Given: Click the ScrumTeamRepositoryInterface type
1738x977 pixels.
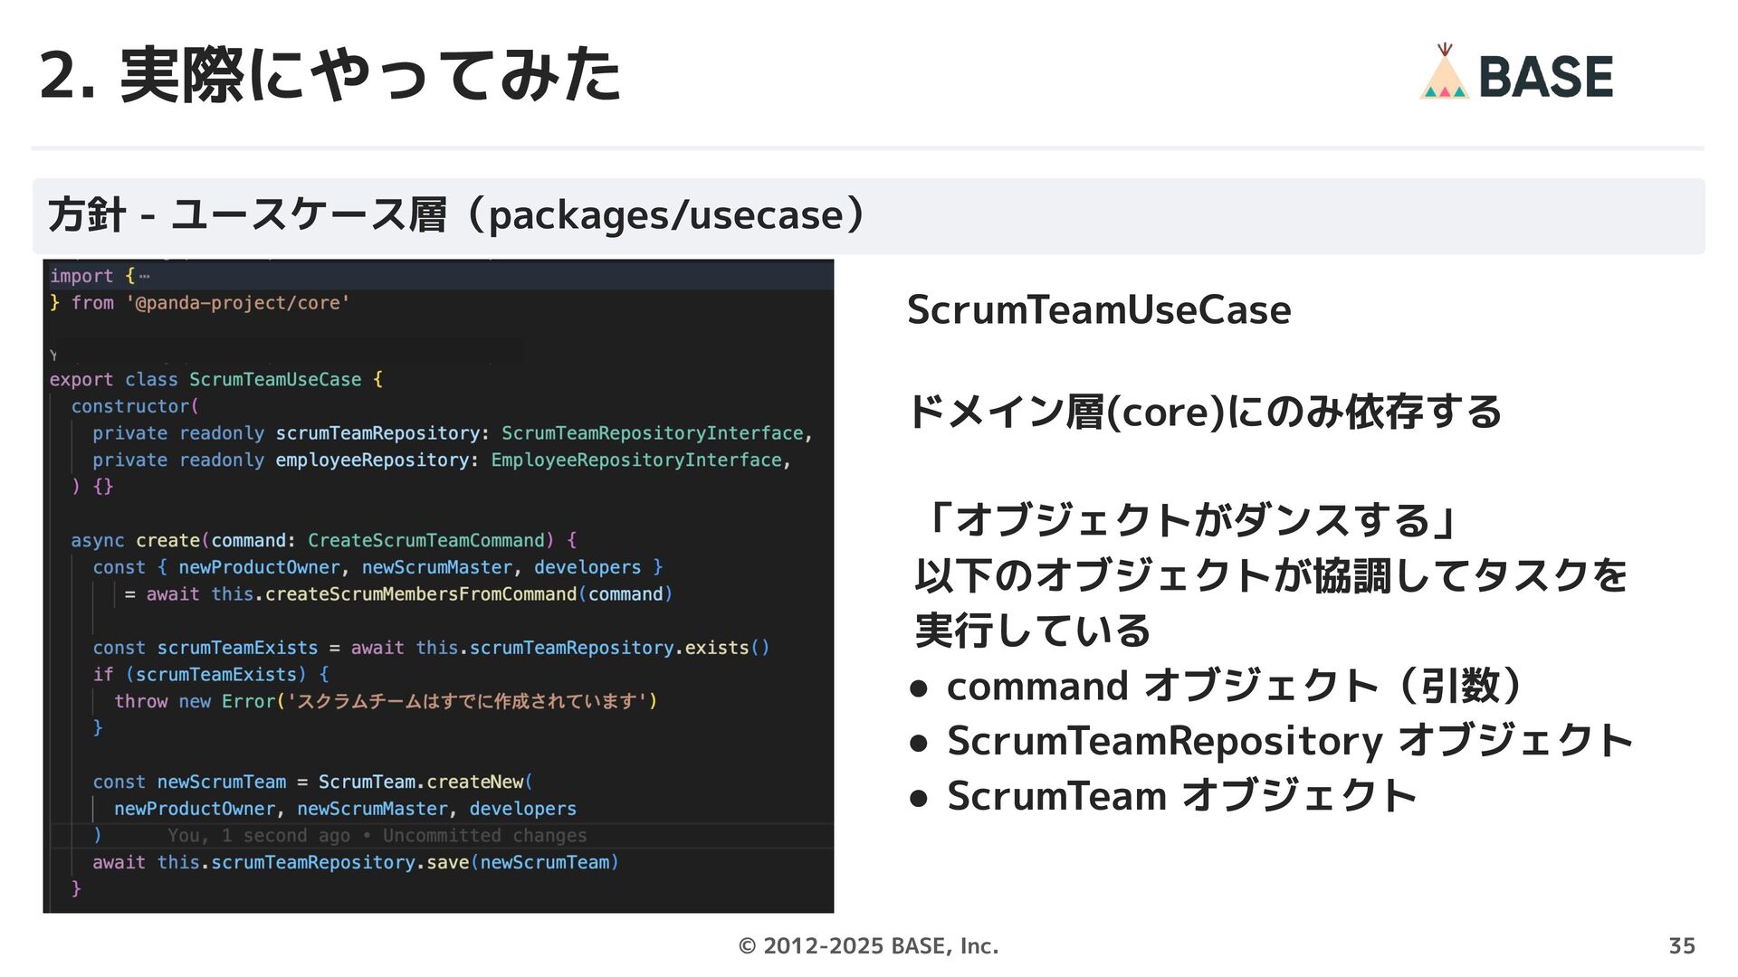Looking at the screenshot, I should [652, 433].
